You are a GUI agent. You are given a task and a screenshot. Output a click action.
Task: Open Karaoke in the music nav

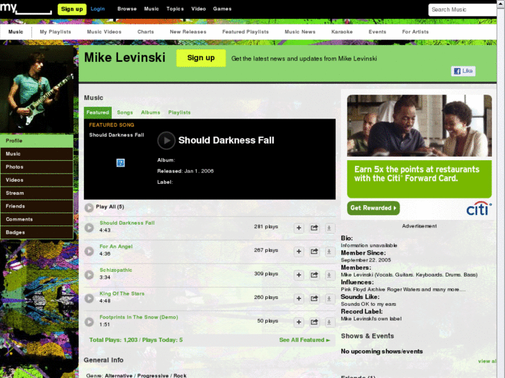pos(342,32)
